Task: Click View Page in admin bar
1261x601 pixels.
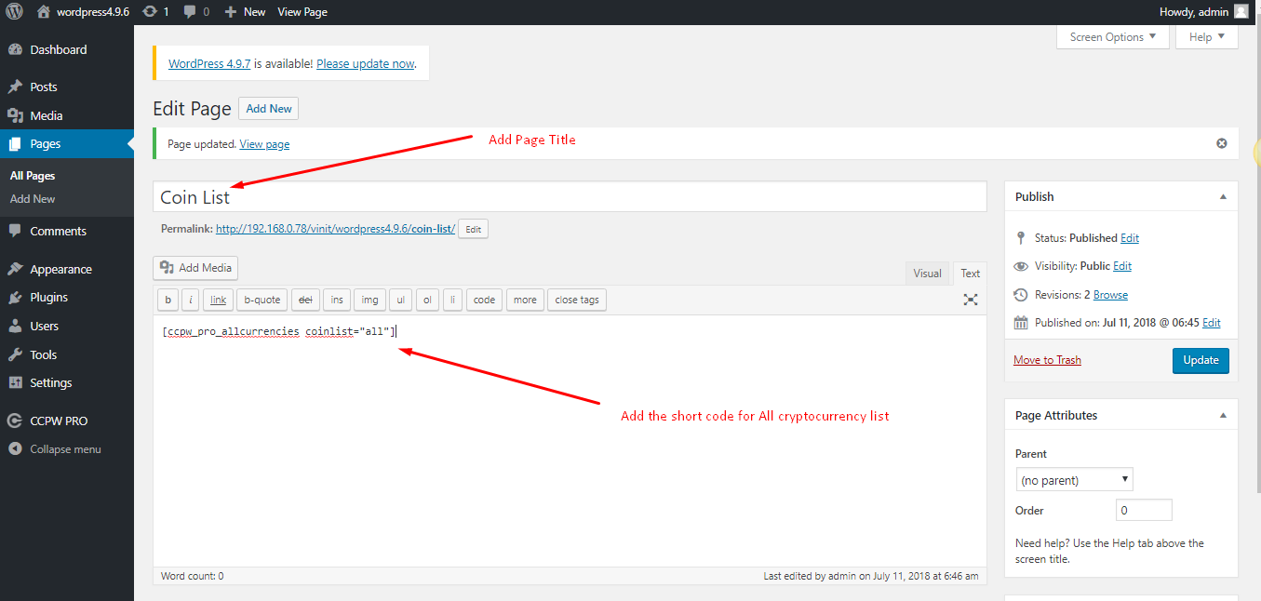Action: [302, 12]
